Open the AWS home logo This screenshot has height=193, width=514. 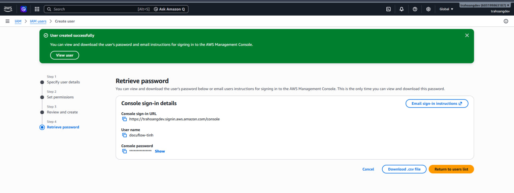[8, 9]
